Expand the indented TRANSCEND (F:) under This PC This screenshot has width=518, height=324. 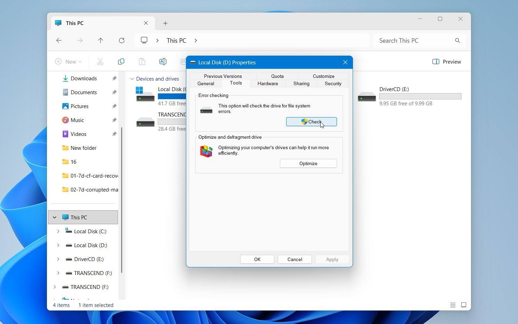[x=58, y=273]
